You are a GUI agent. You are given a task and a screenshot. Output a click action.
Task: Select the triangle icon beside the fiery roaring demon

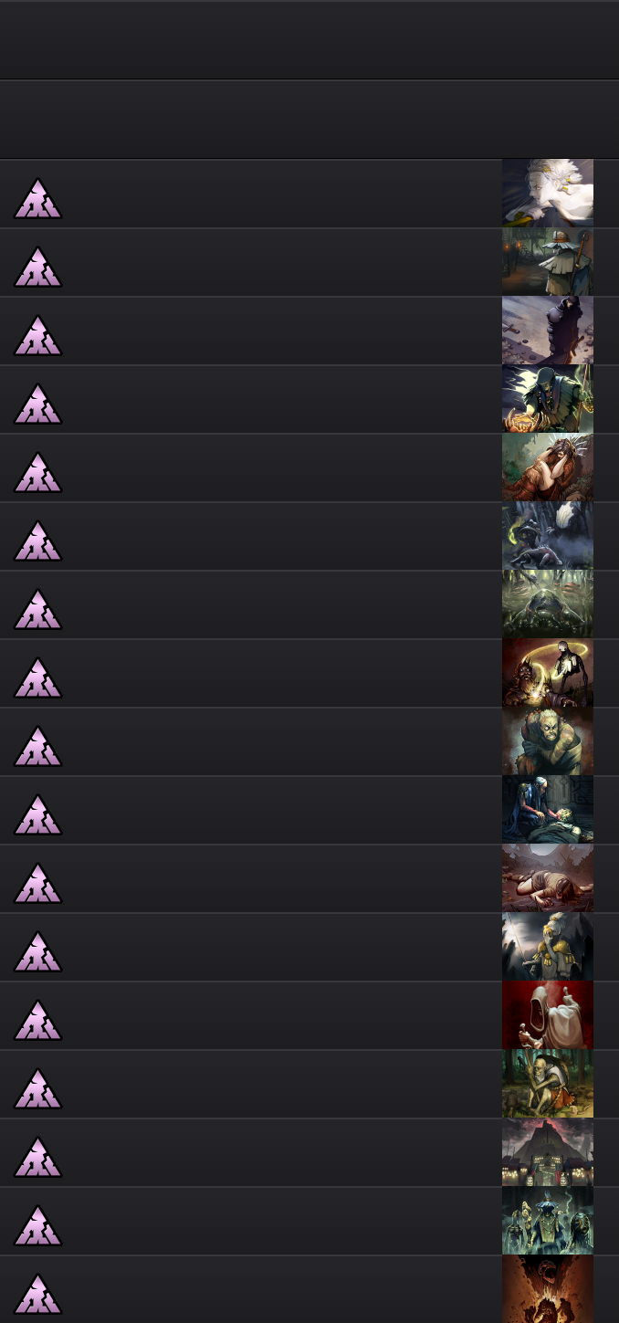tap(37, 1294)
